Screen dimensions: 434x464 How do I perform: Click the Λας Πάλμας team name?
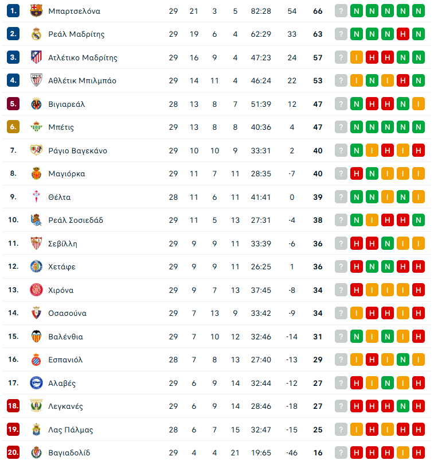[71, 430]
